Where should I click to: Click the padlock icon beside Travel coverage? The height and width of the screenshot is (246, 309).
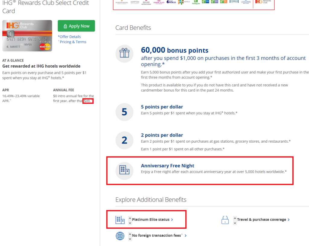tap(225, 220)
